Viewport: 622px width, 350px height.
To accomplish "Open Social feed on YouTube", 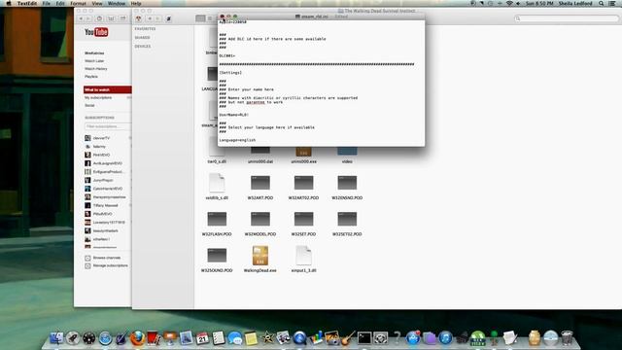I will pos(89,106).
